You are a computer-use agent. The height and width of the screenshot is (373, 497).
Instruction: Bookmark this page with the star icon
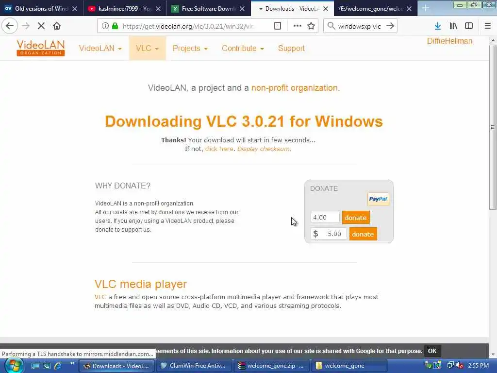tap(311, 26)
